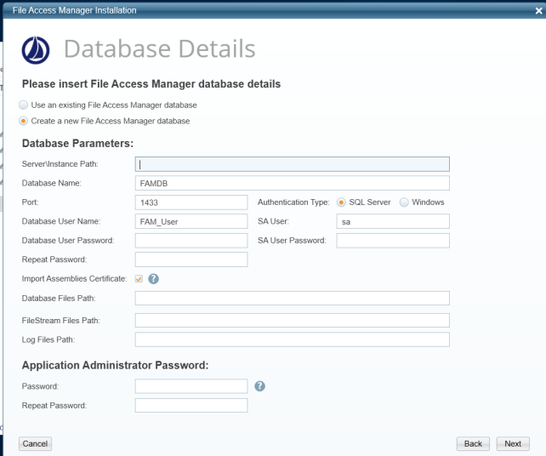Open help for Import Assemblies Certificate
Screen dimensions: 546x456
pyautogui.click(x=154, y=279)
